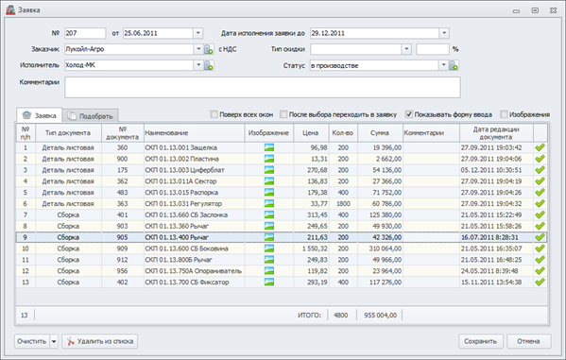The width and height of the screenshot is (566, 360).
Task: Click the add icon next to Заказчик field
Action: (x=209, y=49)
